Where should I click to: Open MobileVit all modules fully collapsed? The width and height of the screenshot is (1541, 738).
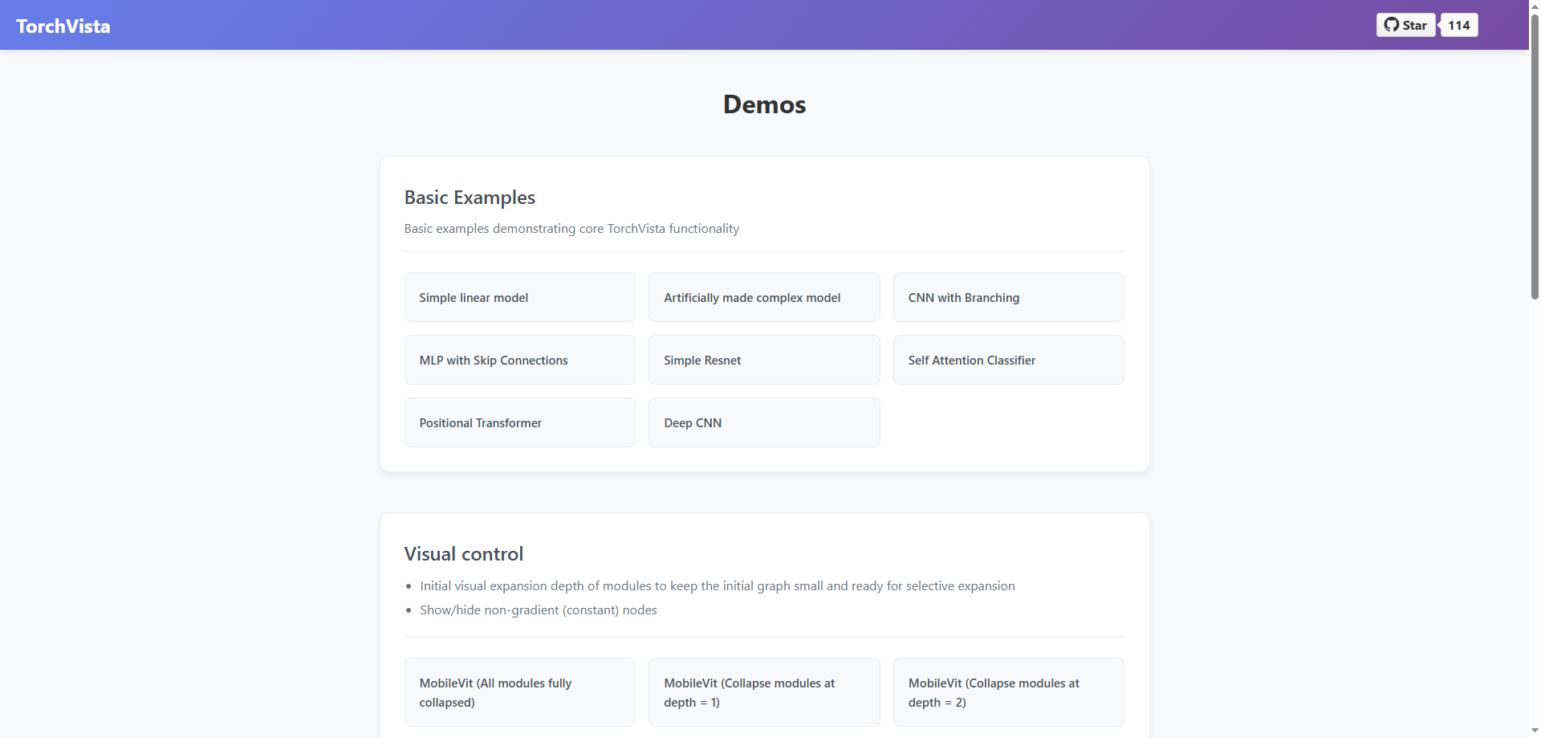(x=519, y=692)
